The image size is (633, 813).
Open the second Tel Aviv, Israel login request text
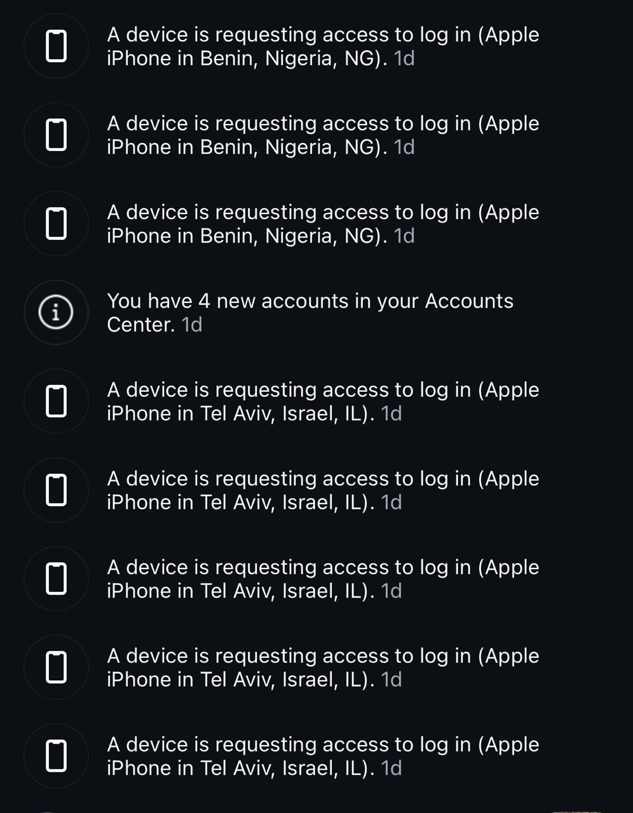(322, 490)
